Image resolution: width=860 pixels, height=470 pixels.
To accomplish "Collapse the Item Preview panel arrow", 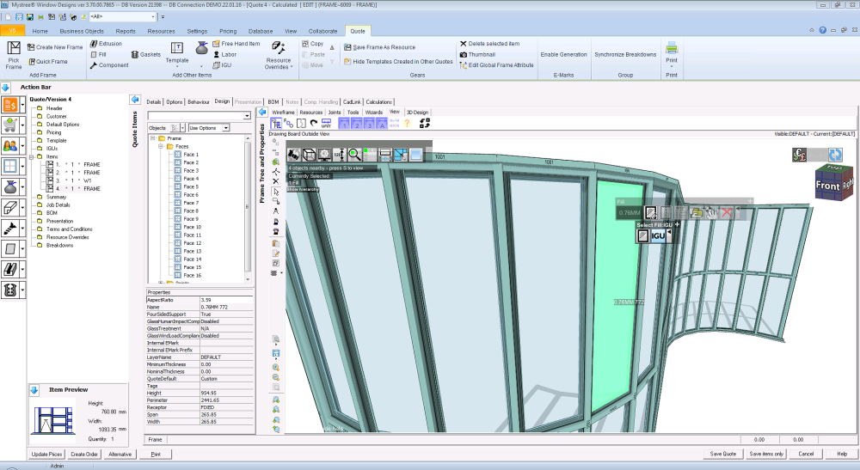I will point(34,390).
